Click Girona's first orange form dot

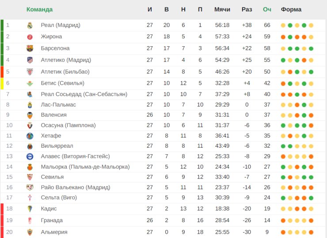click(x=283, y=37)
